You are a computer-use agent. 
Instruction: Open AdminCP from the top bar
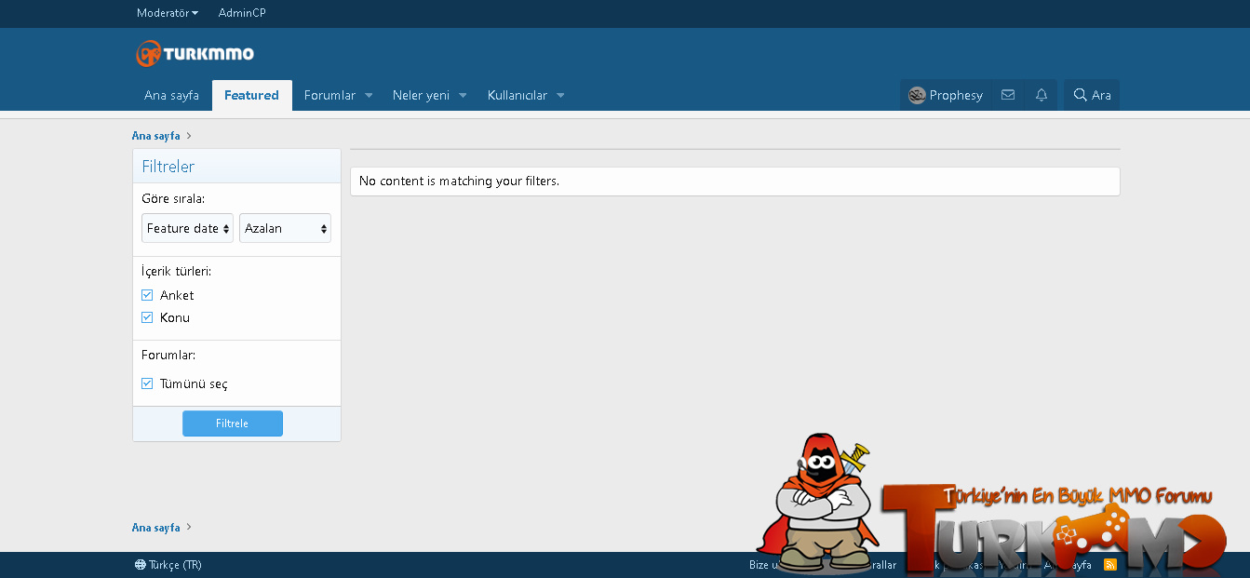click(242, 13)
